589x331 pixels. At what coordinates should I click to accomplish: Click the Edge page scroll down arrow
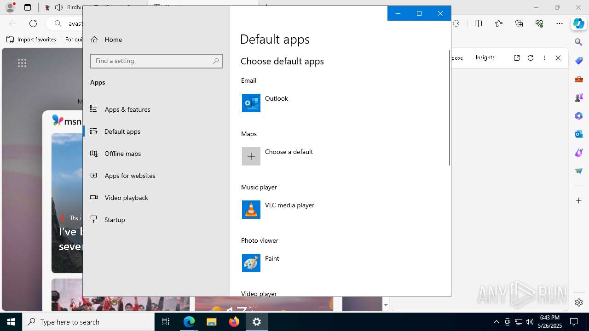tap(386, 305)
